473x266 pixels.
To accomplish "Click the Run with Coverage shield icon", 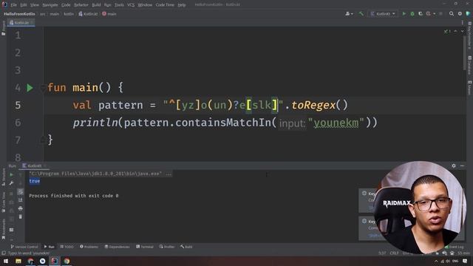I will click(421, 13).
